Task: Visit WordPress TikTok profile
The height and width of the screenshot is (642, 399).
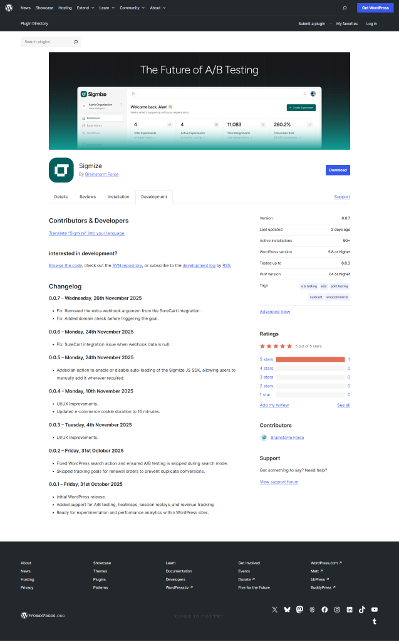Action: pyautogui.click(x=362, y=609)
